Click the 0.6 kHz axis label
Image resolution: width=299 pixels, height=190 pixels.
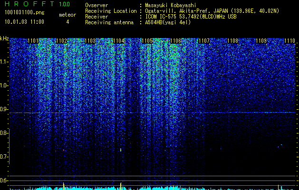point(4,180)
